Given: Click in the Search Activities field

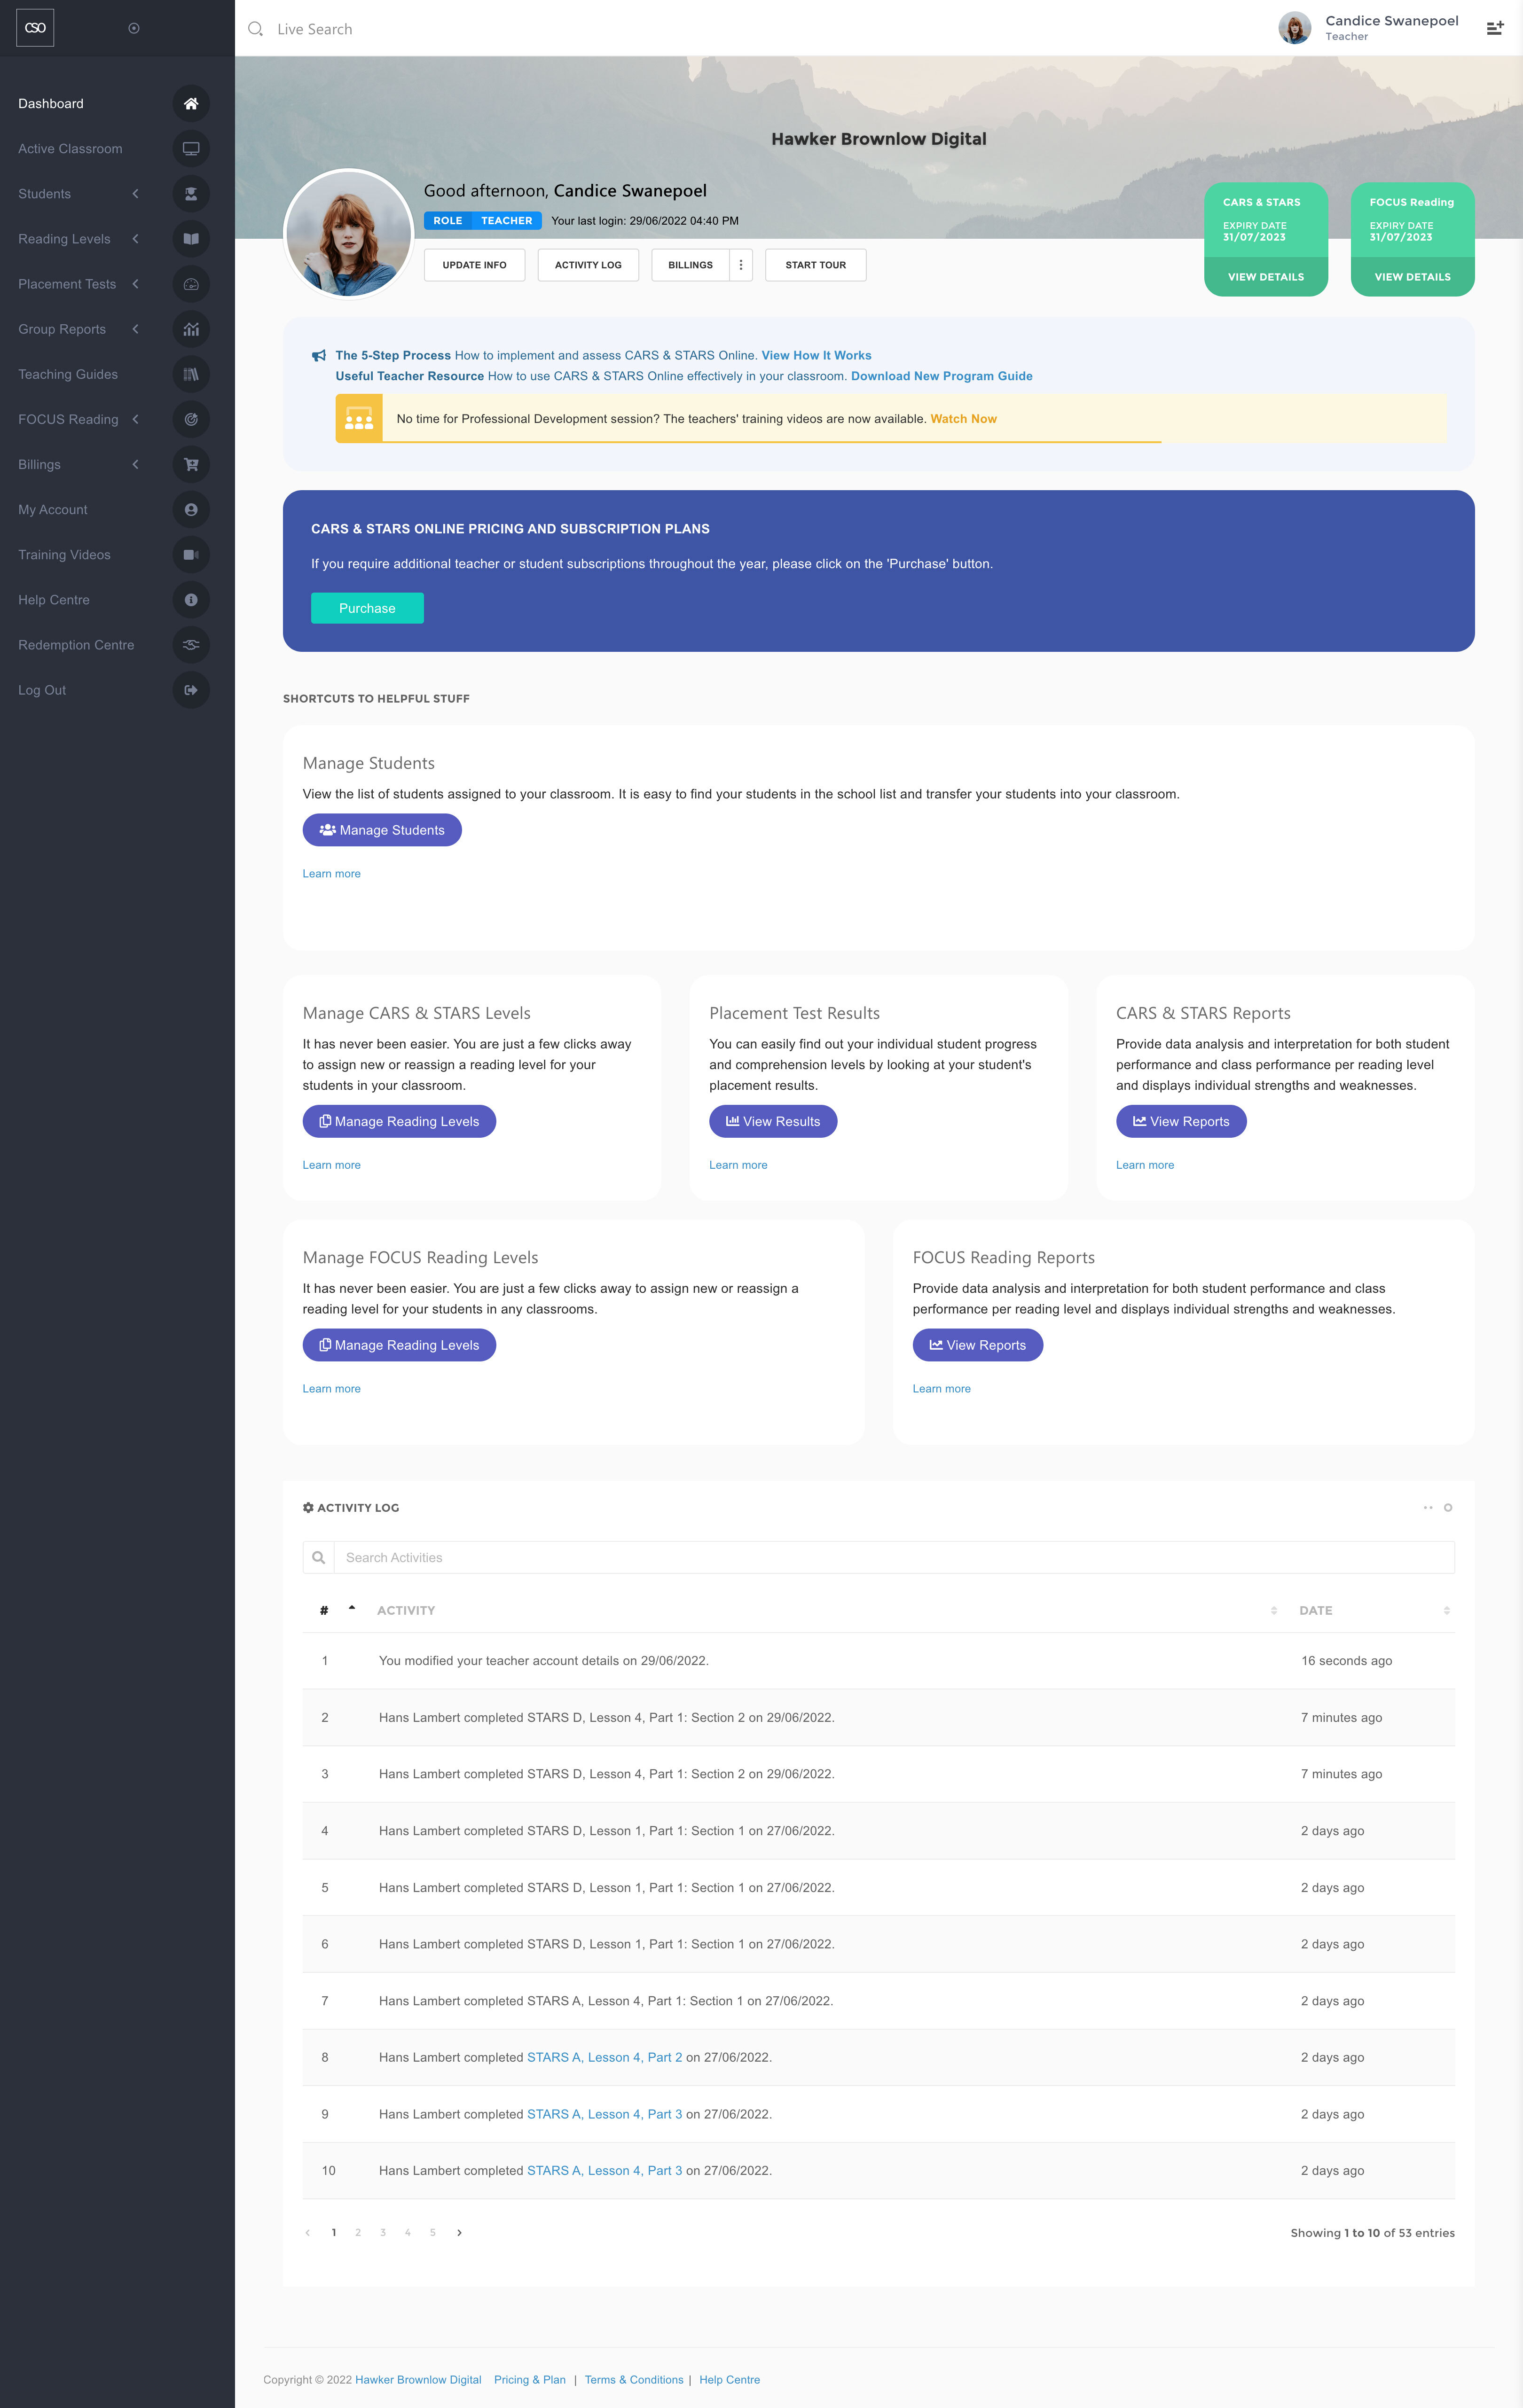Looking at the screenshot, I should 894,1557.
